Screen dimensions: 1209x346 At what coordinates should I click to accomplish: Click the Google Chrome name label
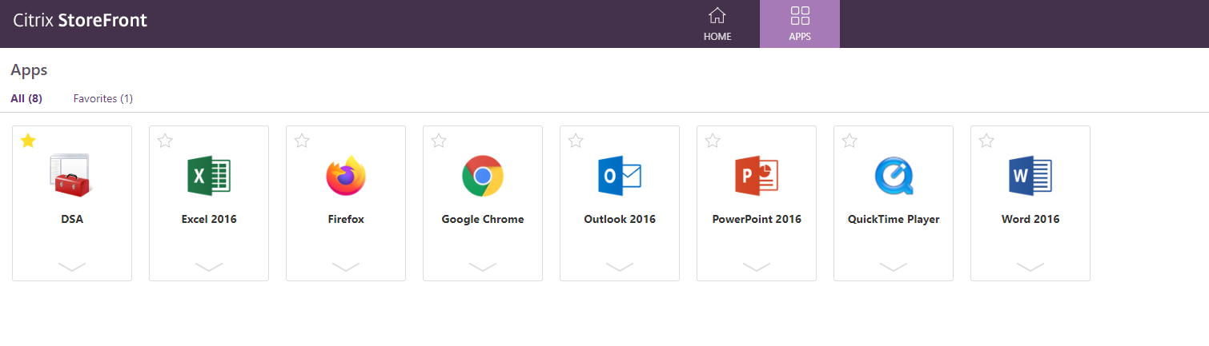[x=483, y=219]
